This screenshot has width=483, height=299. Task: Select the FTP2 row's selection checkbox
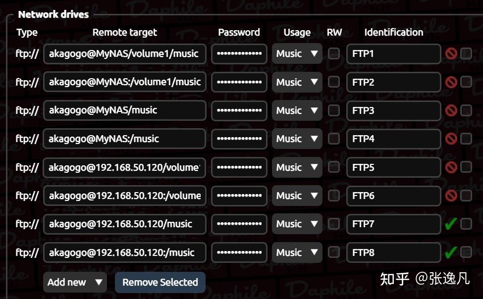[466, 82]
